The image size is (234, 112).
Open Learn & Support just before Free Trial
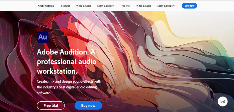(x=106, y=6)
